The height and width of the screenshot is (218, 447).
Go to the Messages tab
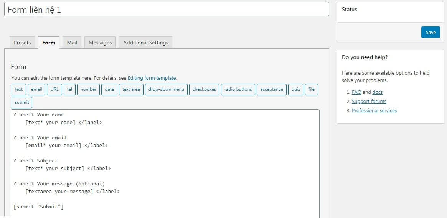[x=100, y=43]
